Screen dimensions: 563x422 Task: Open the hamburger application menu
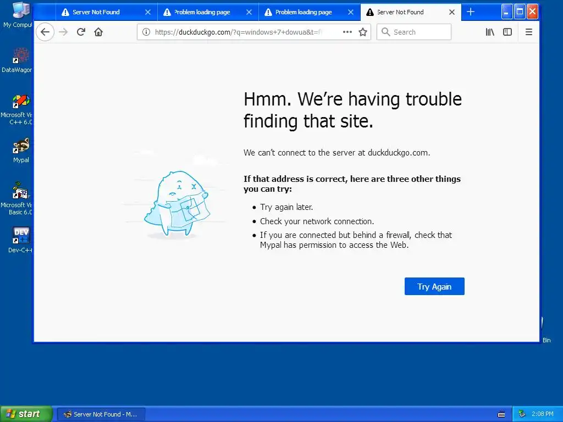pyautogui.click(x=528, y=32)
